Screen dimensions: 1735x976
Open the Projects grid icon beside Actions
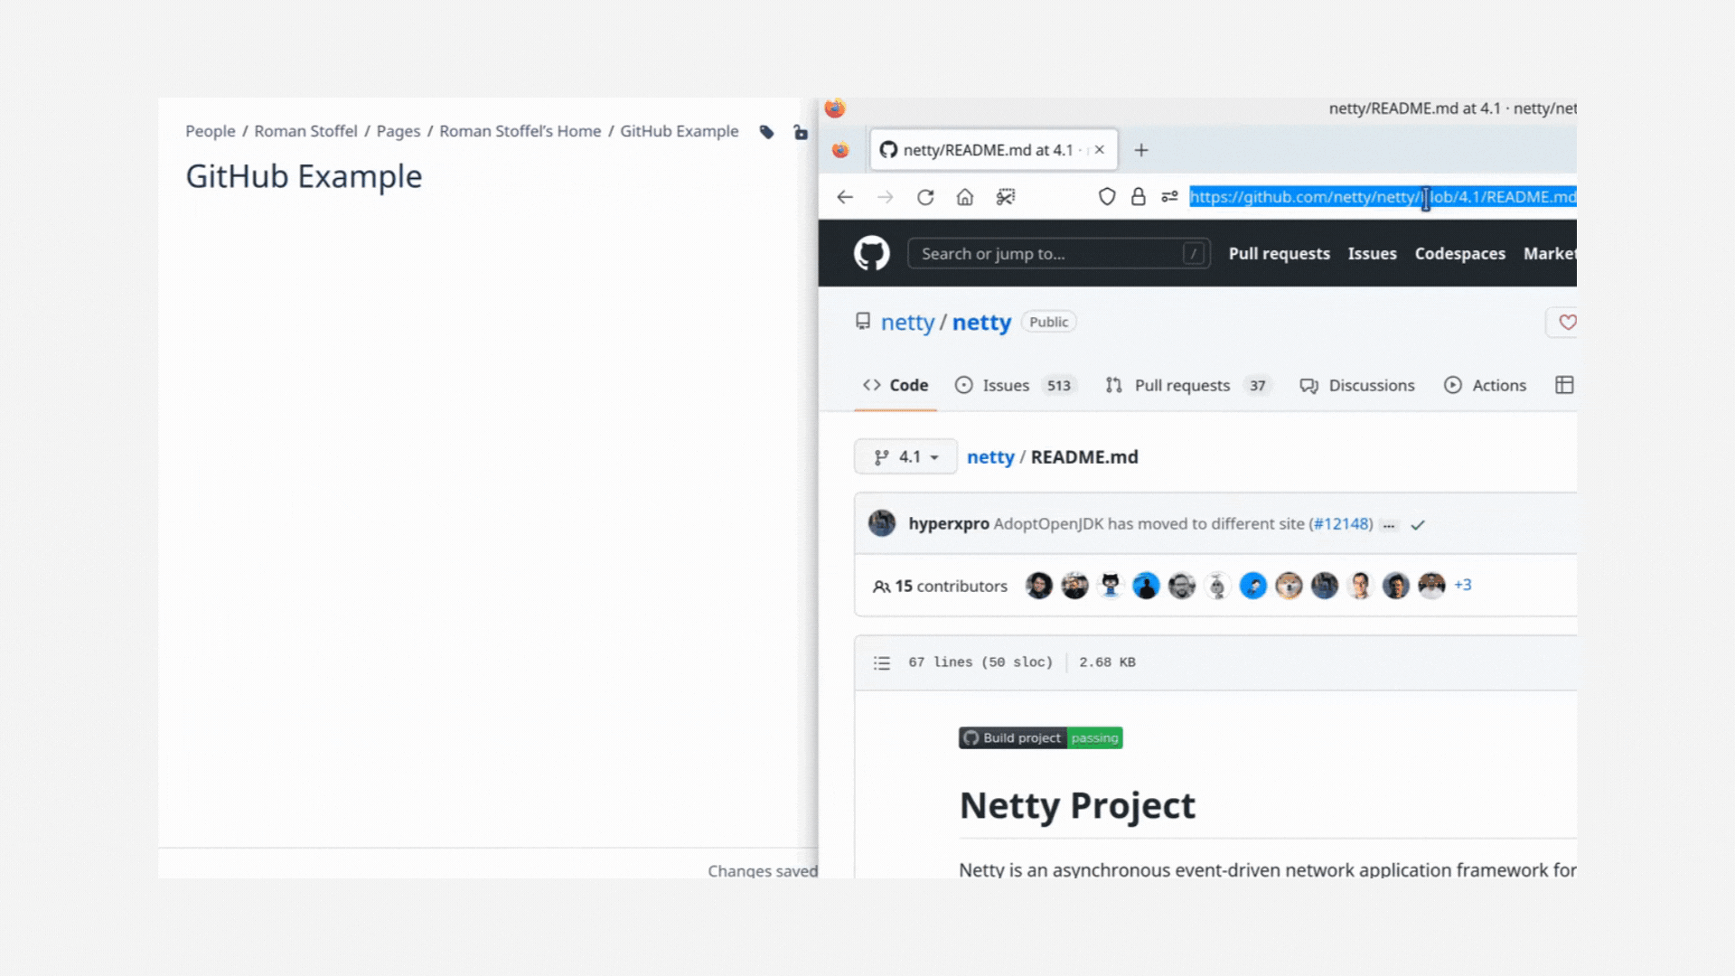click(1564, 384)
